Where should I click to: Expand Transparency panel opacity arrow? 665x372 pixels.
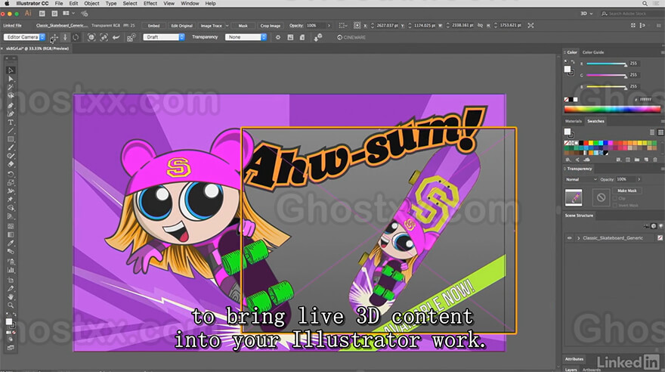pos(639,179)
